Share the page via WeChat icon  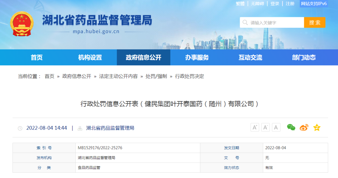pyautogui.click(x=291, y=127)
